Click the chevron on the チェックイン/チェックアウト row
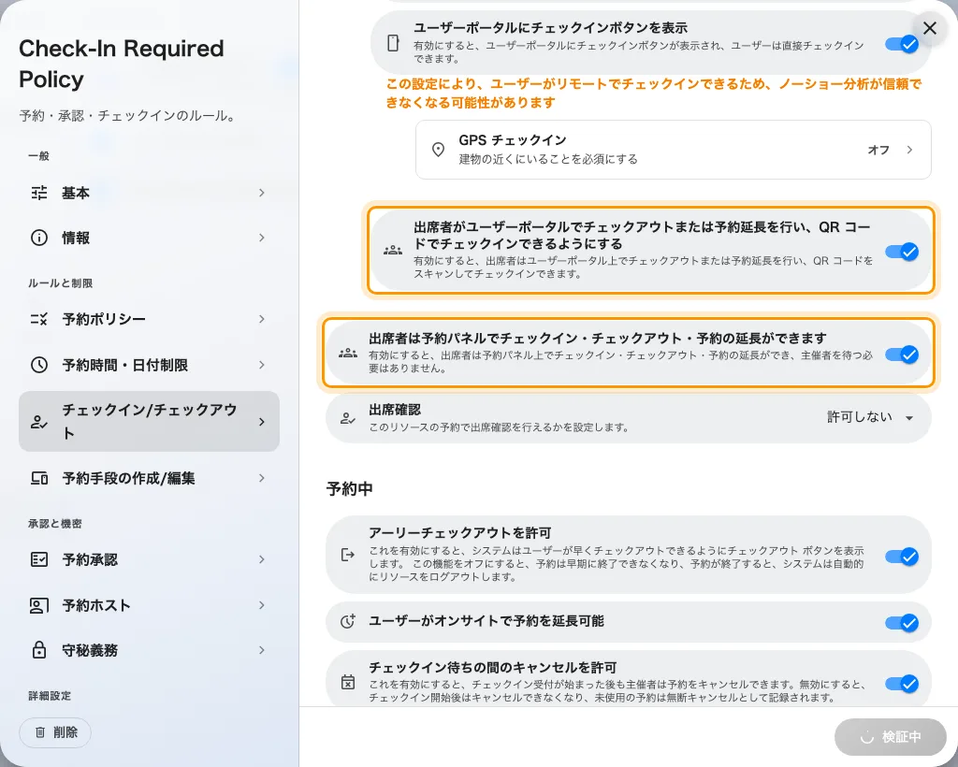Image resolution: width=958 pixels, height=767 pixels. pos(262,422)
